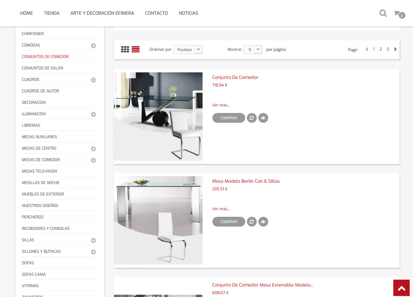Image resolution: width=413 pixels, height=297 pixels.
Task: Select the COMODAS category label
Action: pos(31,45)
